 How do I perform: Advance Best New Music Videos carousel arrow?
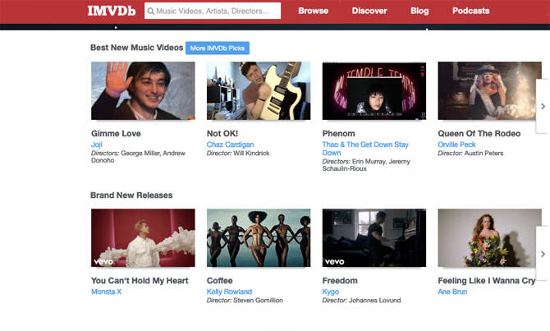point(543,106)
